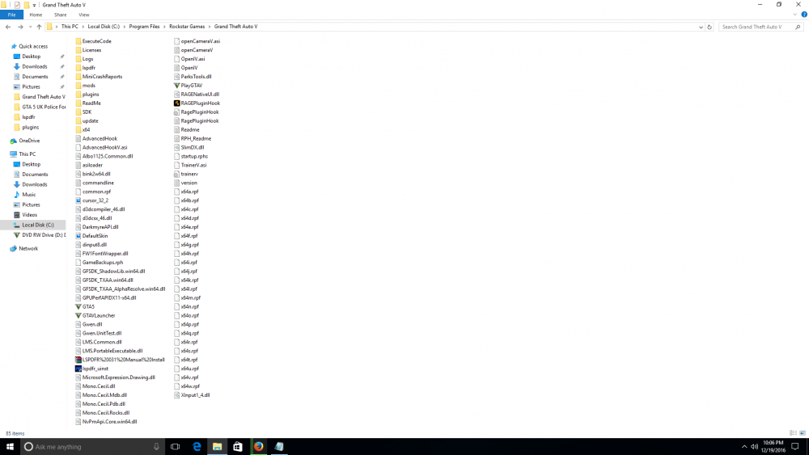Screen dimensions: 809x455
Task: Expand the ribbon with the chevron
Action: click(x=795, y=15)
